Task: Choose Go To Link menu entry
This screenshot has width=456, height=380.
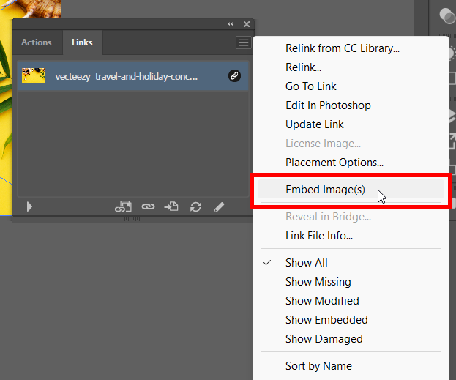Action: click(310, 86)
